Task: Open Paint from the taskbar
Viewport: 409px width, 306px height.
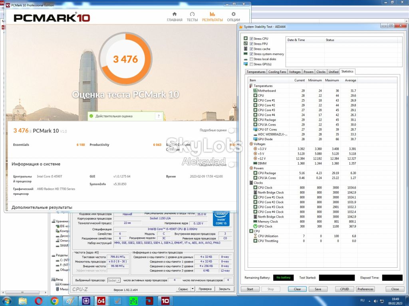Action: coord(70,301)
